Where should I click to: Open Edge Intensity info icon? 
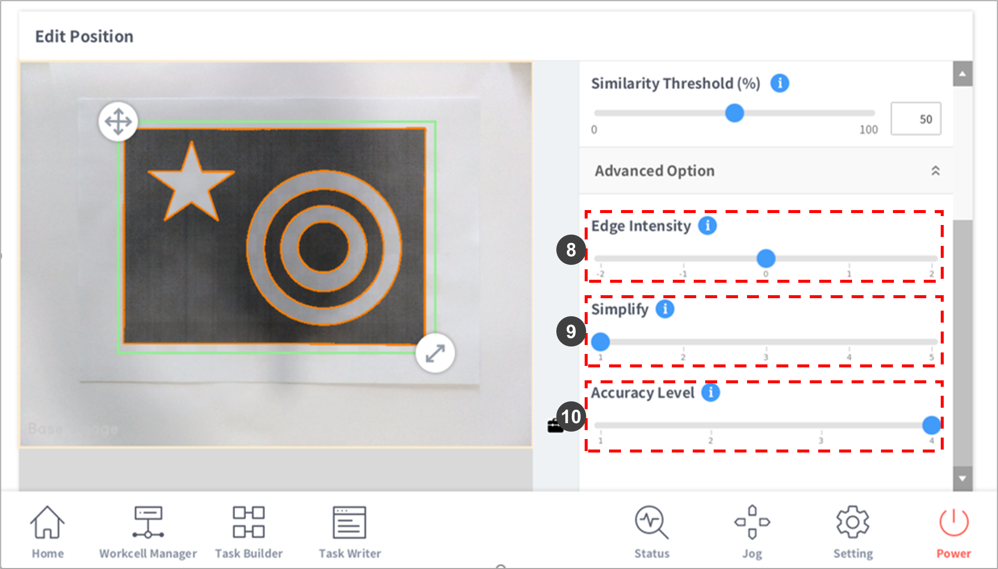tap(707, 226)
